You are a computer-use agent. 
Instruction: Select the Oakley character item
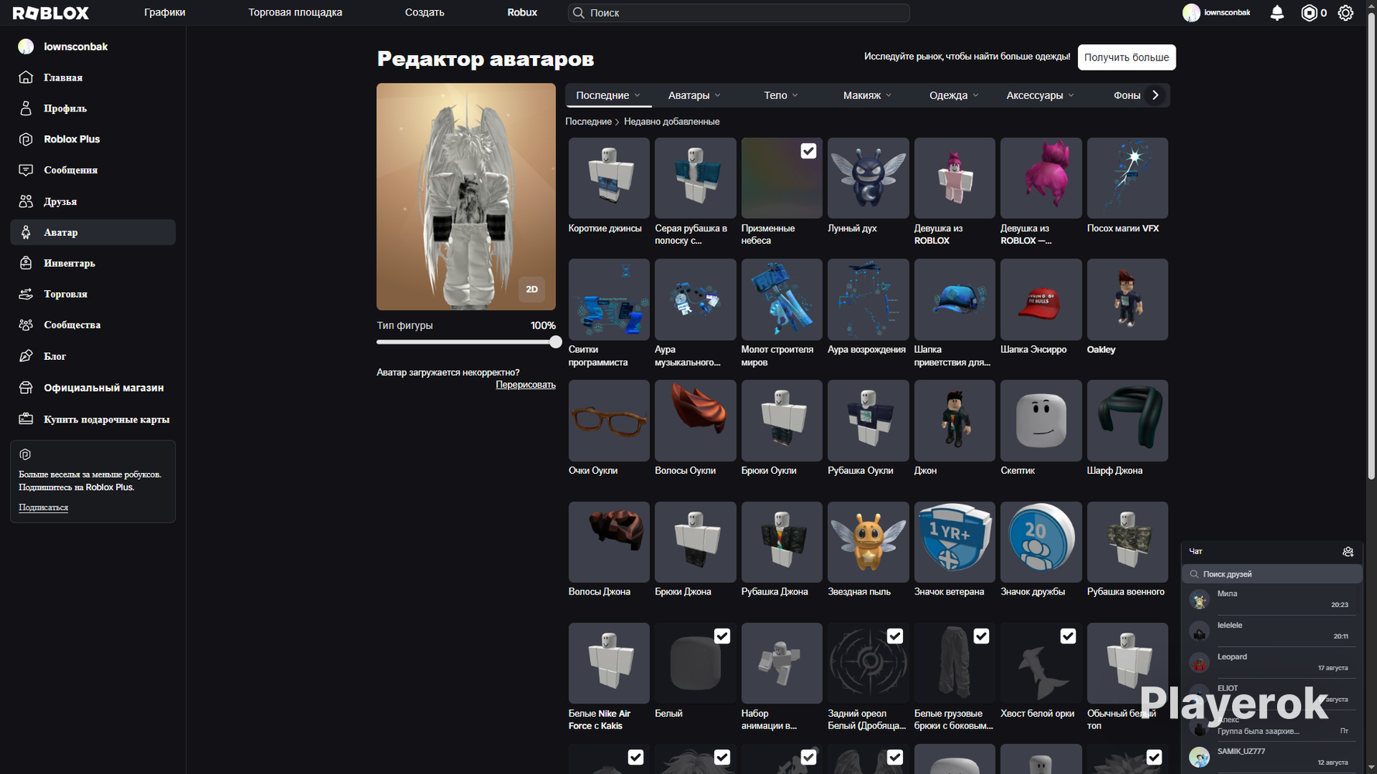[x=1128, y=300]
